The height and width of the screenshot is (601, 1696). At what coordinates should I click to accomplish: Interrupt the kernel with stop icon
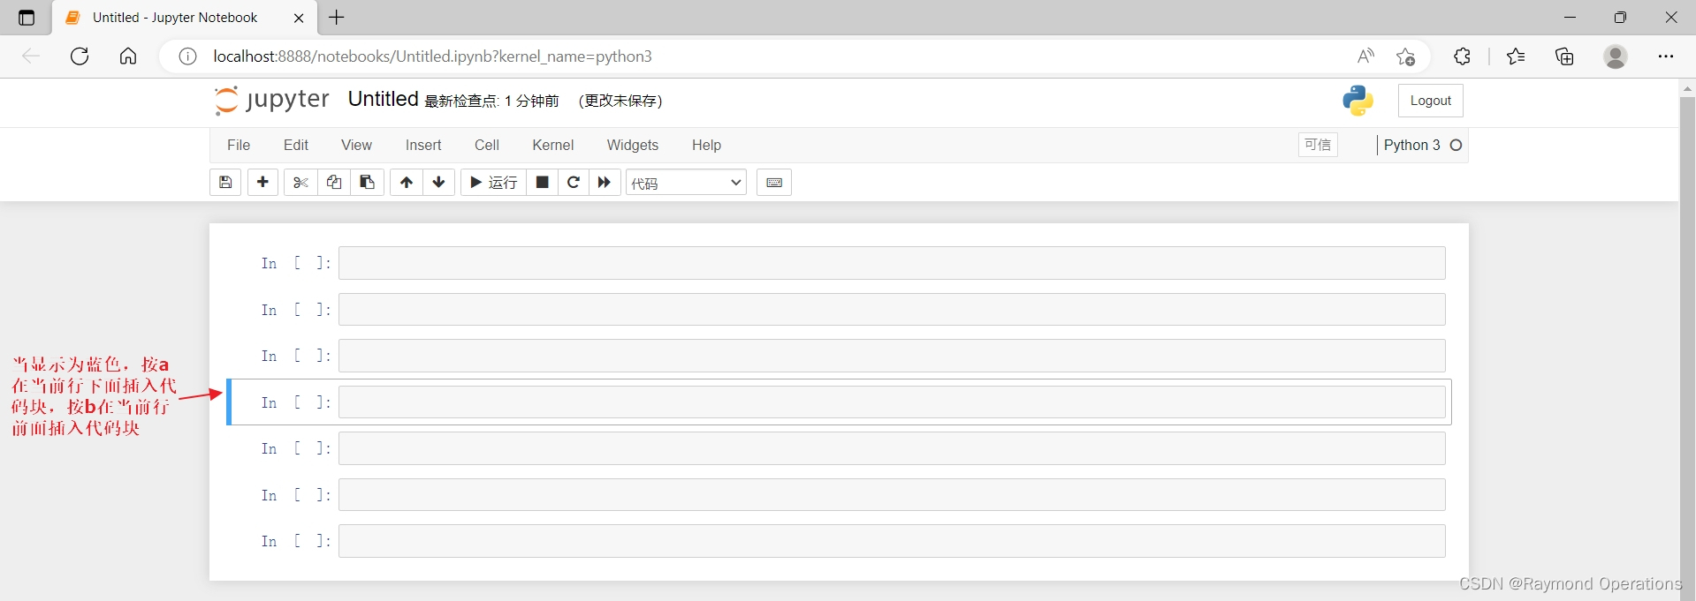point(543,182)
